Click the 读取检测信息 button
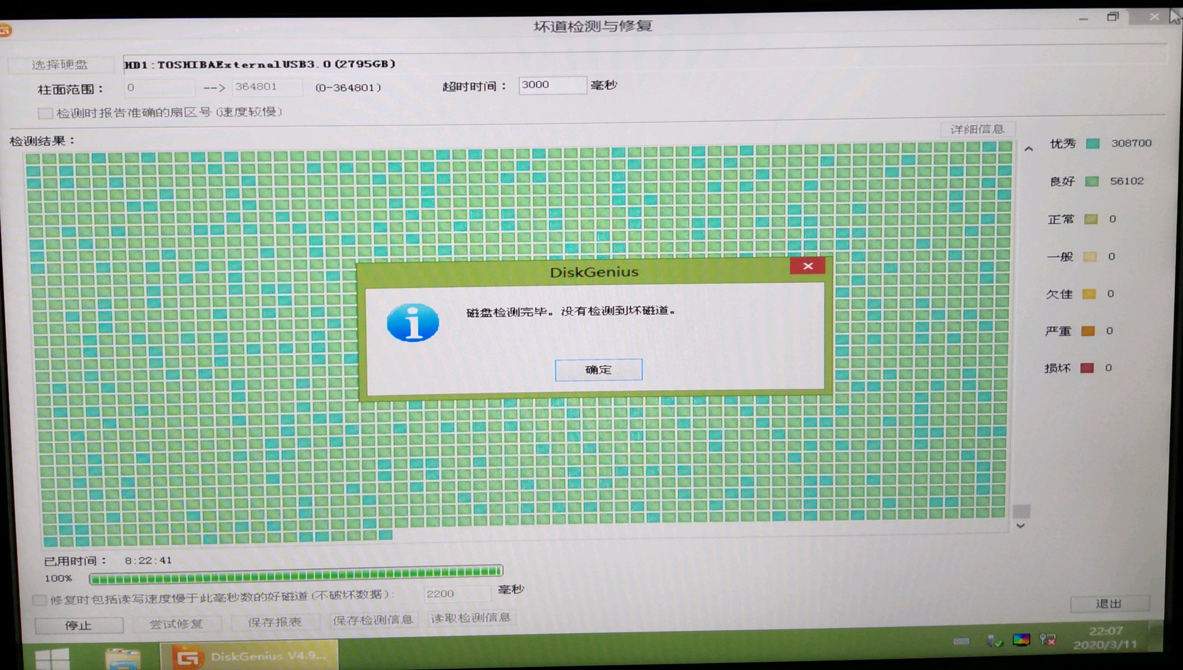1183x670 pixels. tap(471, 618)
